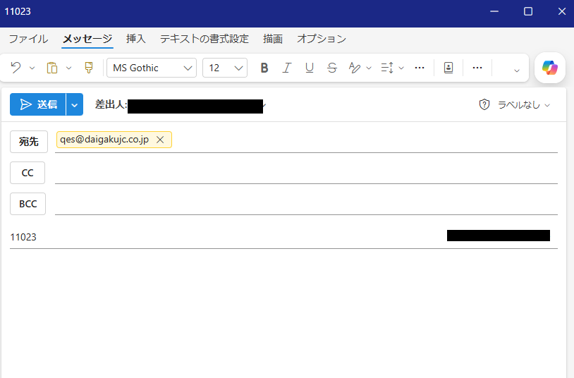Click inside the message body area
Image resolution: width=574 pixels, height=378 pixels.
coord(283,313)
